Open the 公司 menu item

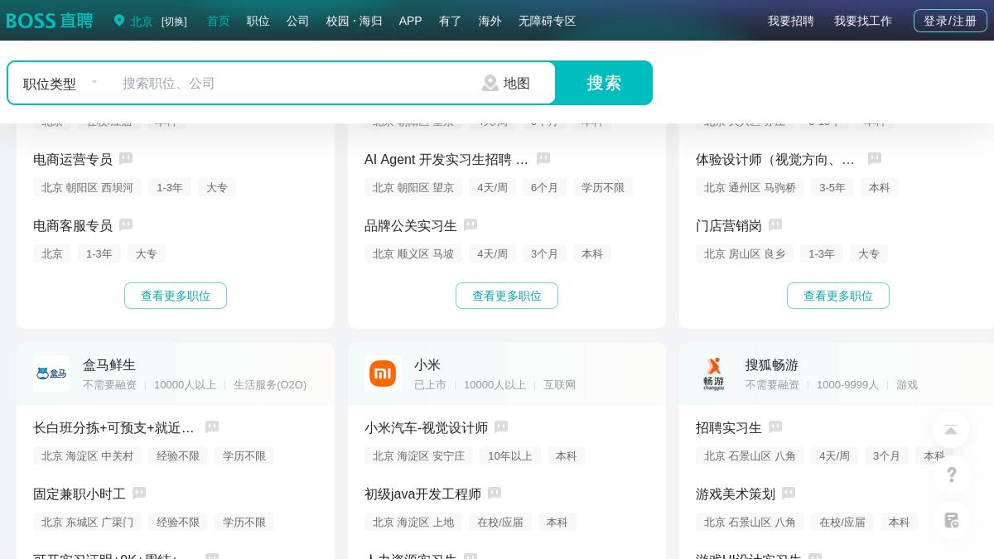[298, 21]
